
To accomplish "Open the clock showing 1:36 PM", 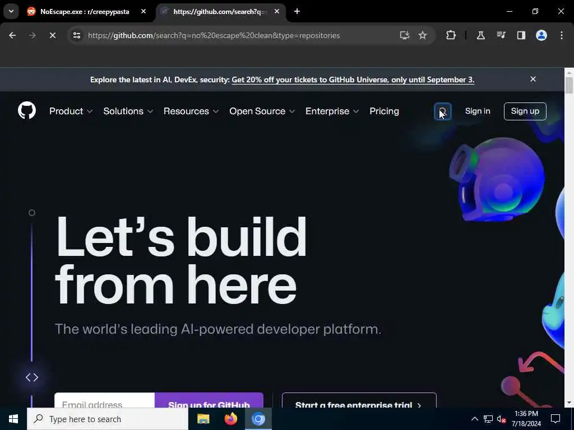I will (526, 419).
